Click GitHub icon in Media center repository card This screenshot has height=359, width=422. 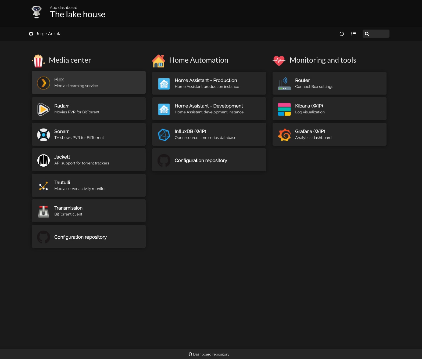tap(44, 237)
